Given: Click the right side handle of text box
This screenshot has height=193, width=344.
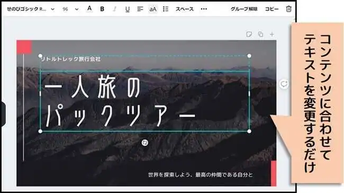Looking at the screenshot, I should tap(249, 94).
